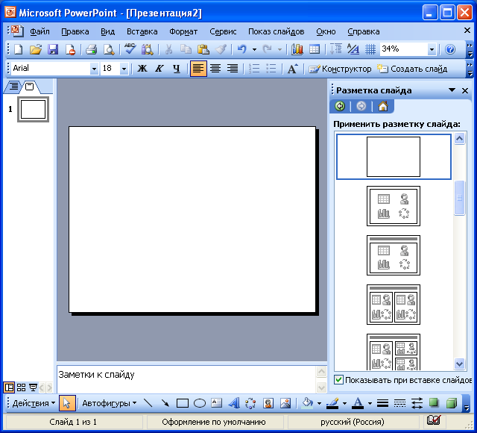477x433 pixels.
Task: Click the Заметки к слайду notes field
Action: point(186,379)
